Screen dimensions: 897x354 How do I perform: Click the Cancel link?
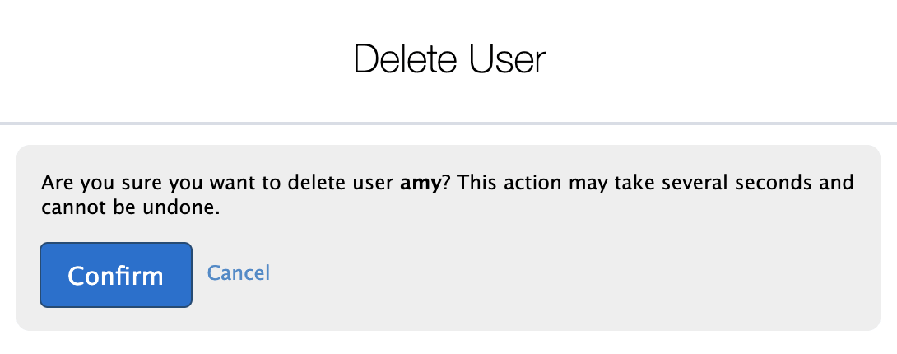(x=239, y=273)
